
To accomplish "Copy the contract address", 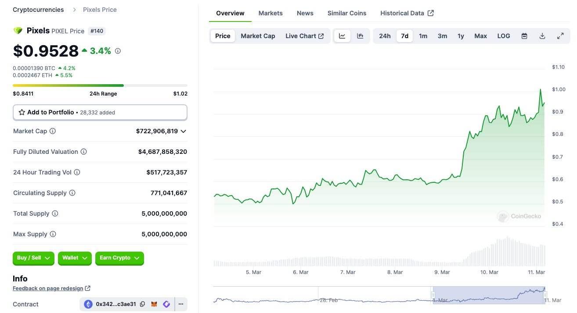I will [x=142, y=304].
